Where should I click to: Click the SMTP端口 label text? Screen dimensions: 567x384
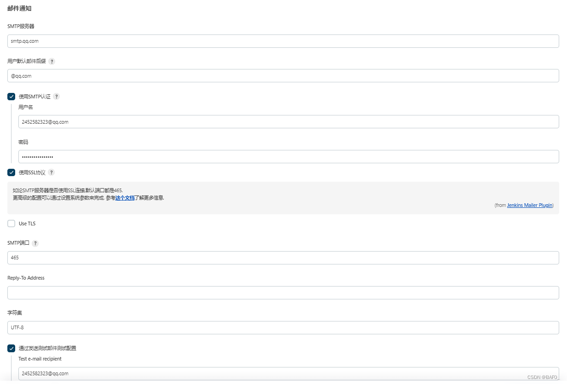click(18, 243)
